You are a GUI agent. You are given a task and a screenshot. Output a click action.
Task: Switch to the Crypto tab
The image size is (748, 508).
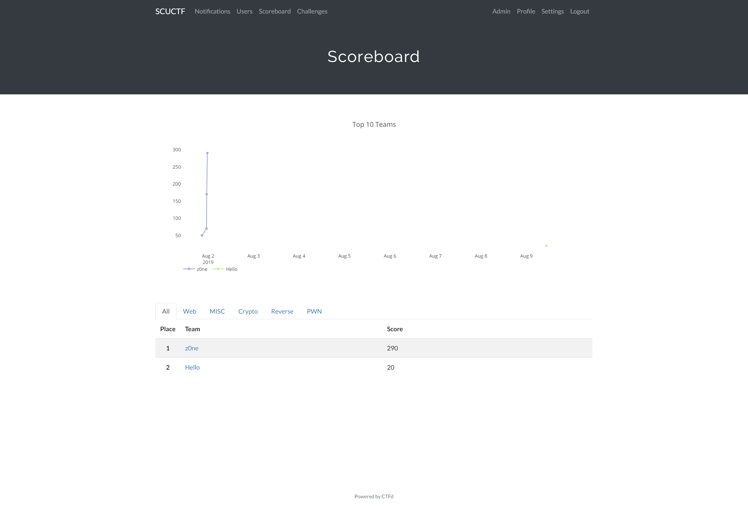[248, 311]
